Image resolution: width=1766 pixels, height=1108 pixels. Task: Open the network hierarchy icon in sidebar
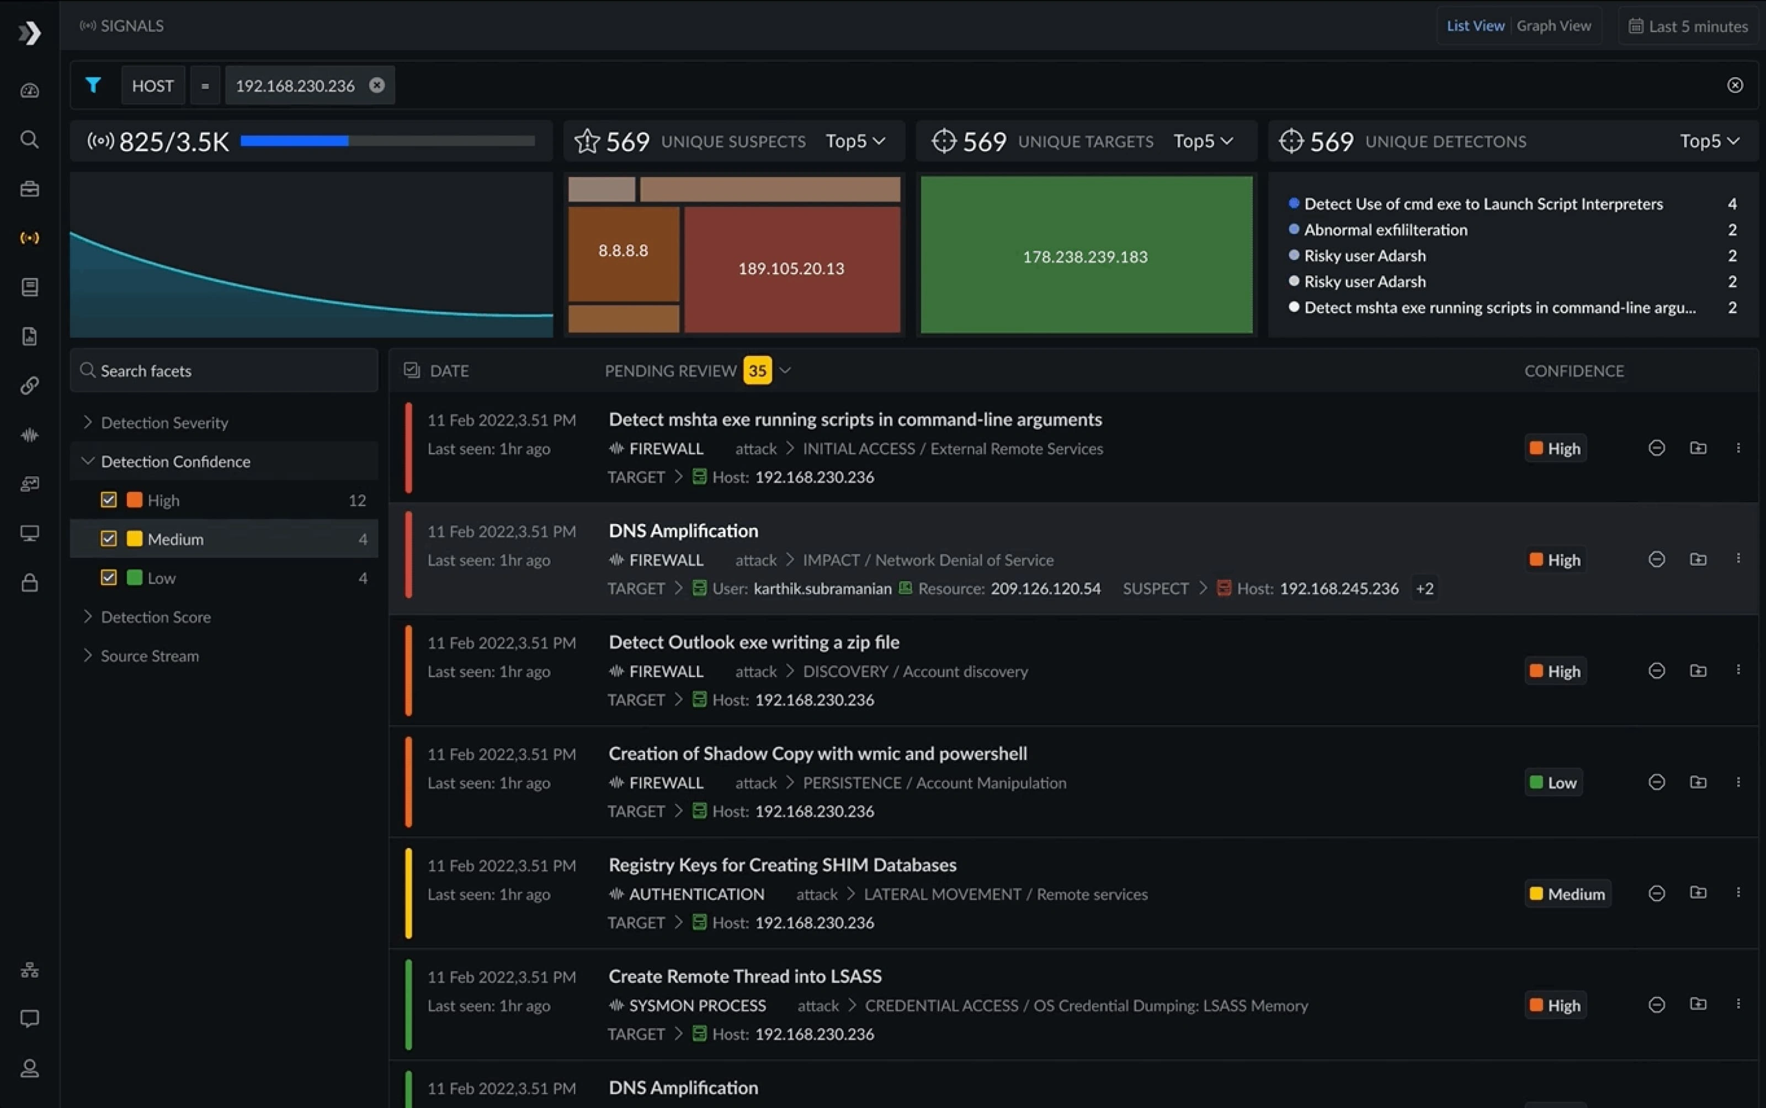(x=29, y=969)
